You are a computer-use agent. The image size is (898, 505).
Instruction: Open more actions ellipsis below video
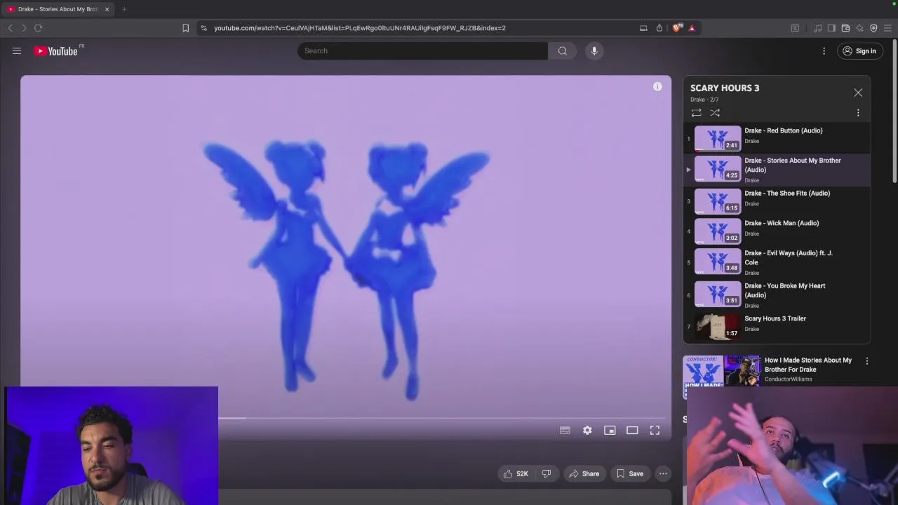point(663,473)
